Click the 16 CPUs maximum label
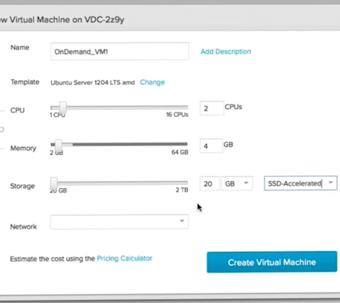Image resolution: width=340 pixels, height=303 pixels. pyautogui.click(x=177, y=115)
